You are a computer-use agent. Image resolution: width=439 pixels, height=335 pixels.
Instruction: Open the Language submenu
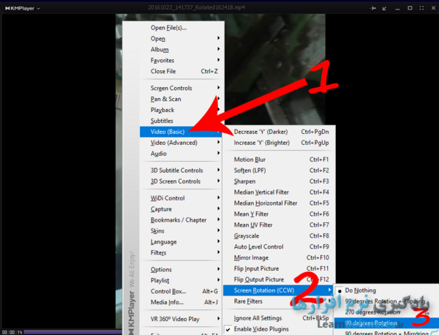point(181,242)
